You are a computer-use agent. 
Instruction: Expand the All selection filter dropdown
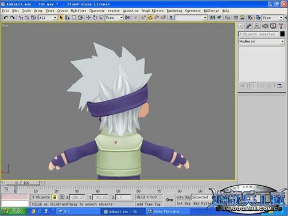pos(48,18)
